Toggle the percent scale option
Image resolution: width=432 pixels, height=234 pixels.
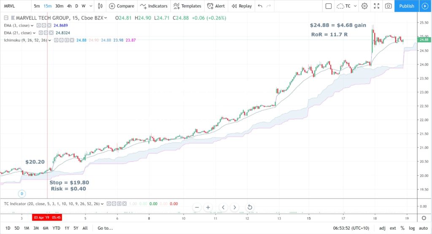click(x=402, y=228)
